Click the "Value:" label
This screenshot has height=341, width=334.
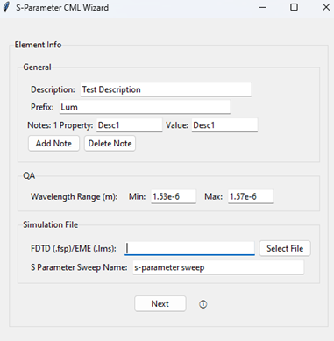177,125
